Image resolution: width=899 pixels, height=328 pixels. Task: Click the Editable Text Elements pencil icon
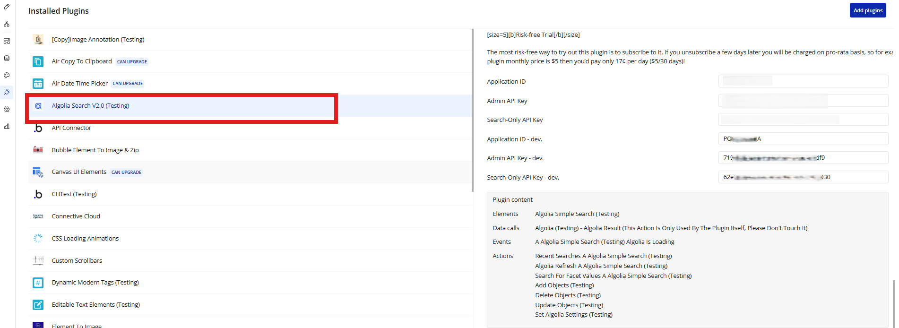[x=38, y=305]
